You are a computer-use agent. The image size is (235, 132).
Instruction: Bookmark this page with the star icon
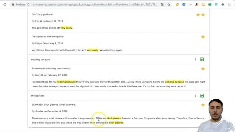click(169, 4)
